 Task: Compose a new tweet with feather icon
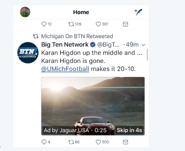click(138, 12)
